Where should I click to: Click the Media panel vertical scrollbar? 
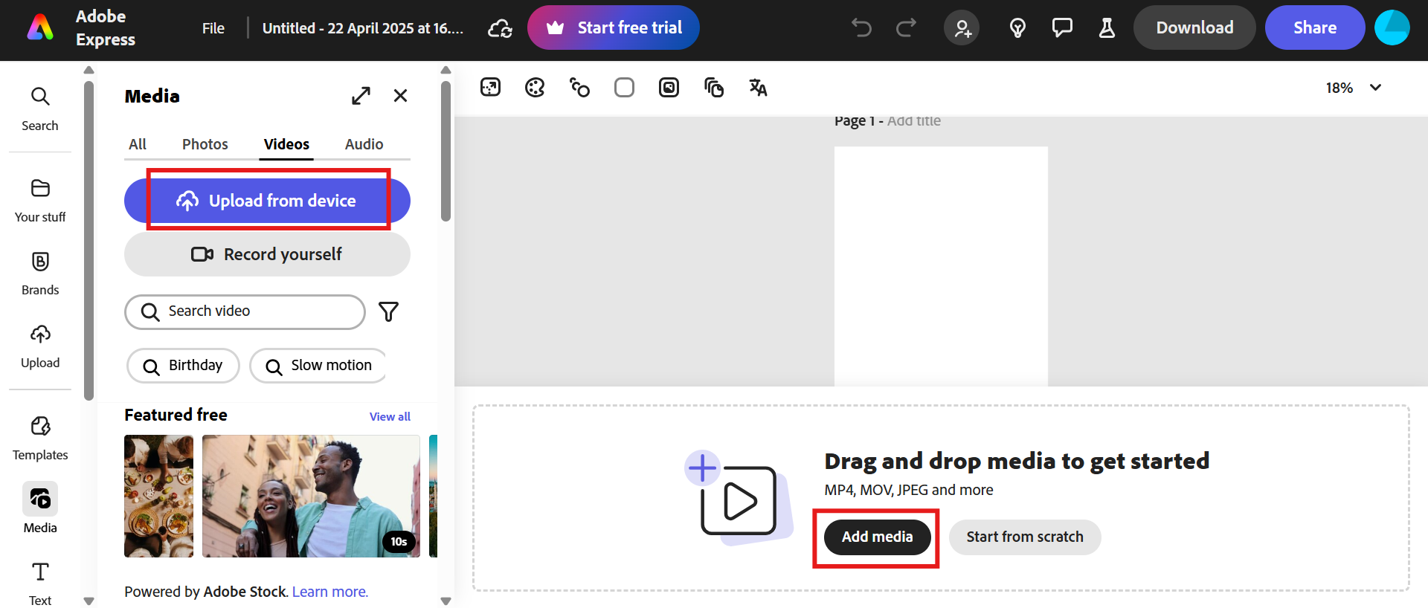pos(446,151)
